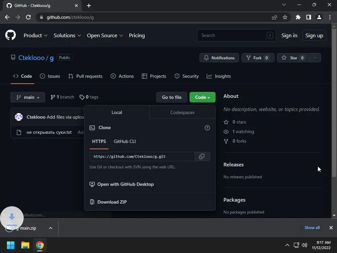Viewport: 337px width, 253px height.
Task: Click the Chrome taskbar icon
Action: pos(40,245)
